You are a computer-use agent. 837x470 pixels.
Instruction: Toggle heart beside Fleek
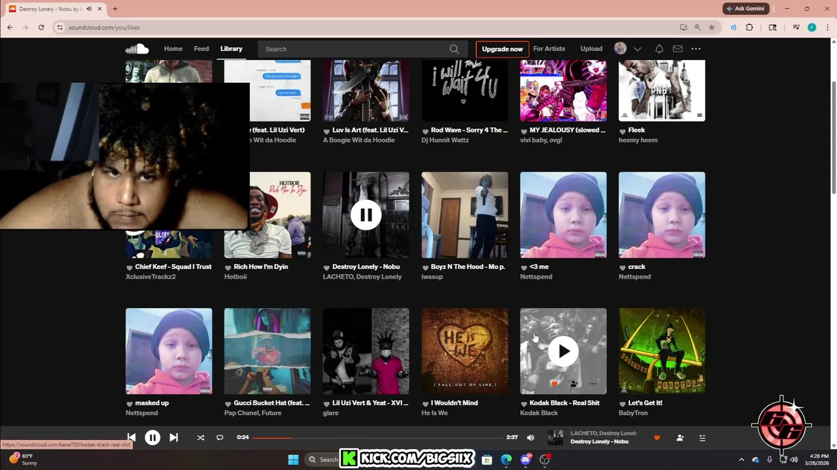click(x=623, y=131)
